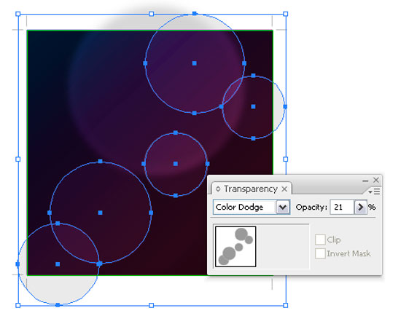
Task: Click the center point of middle small circle
Action: [x=176, y=164]
